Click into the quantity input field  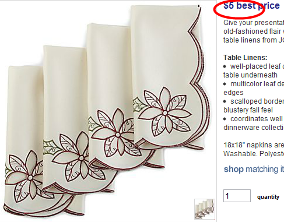click(237, 196)
